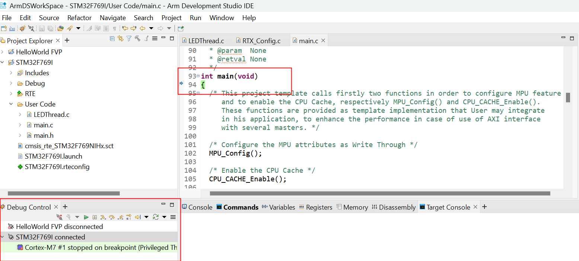Select STM32F769I.launch file in explorer

[53, 156]
